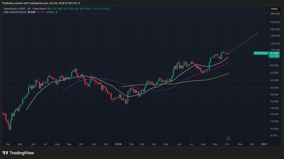The height and width of the screenshot is (159, 284).
Task: Click the white SMA value 81.026
Action: pyautogui.click(x=31, y=12)
